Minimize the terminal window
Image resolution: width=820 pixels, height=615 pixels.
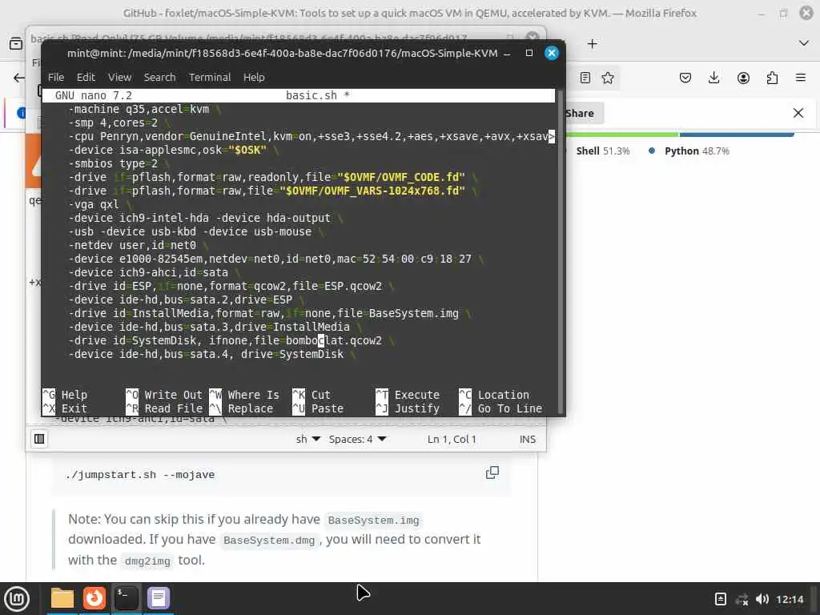(x=507, y=53)
